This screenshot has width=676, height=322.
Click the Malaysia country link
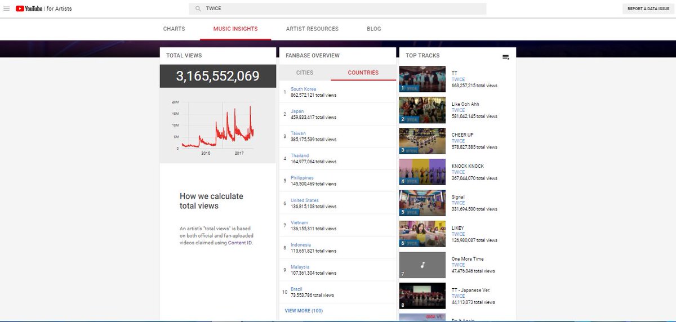point(300,267)
